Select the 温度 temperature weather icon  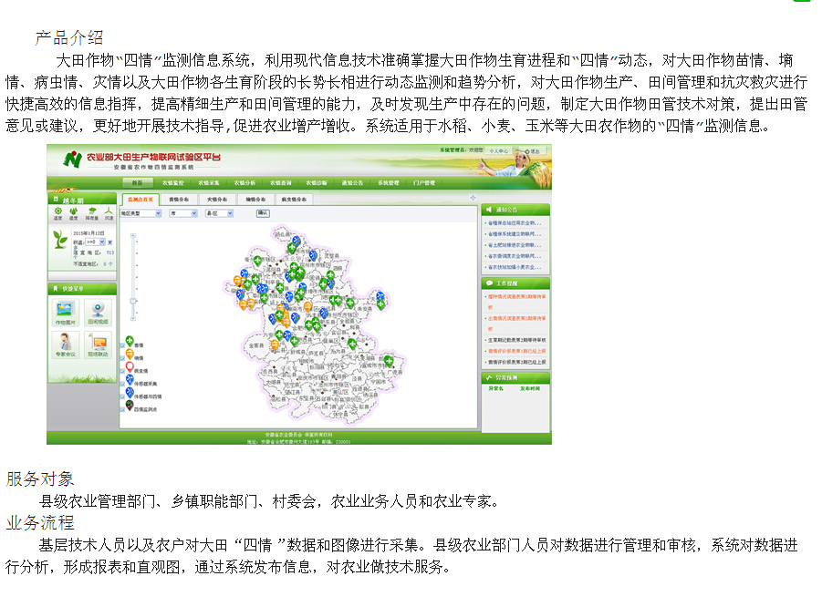point(57,213)
